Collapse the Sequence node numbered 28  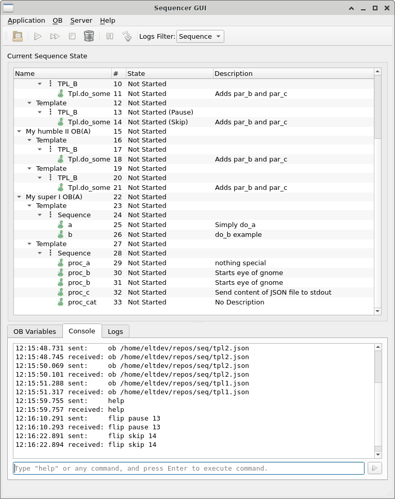tap(40, 253)
